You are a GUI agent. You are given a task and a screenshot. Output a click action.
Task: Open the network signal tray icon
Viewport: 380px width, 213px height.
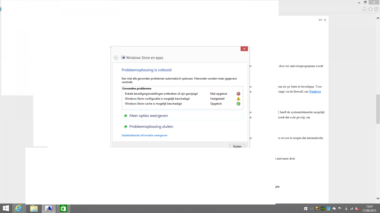pos(351,209)
